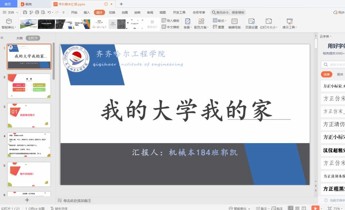Click 导入模板 import template icon
345x210 pixels.
170,21
